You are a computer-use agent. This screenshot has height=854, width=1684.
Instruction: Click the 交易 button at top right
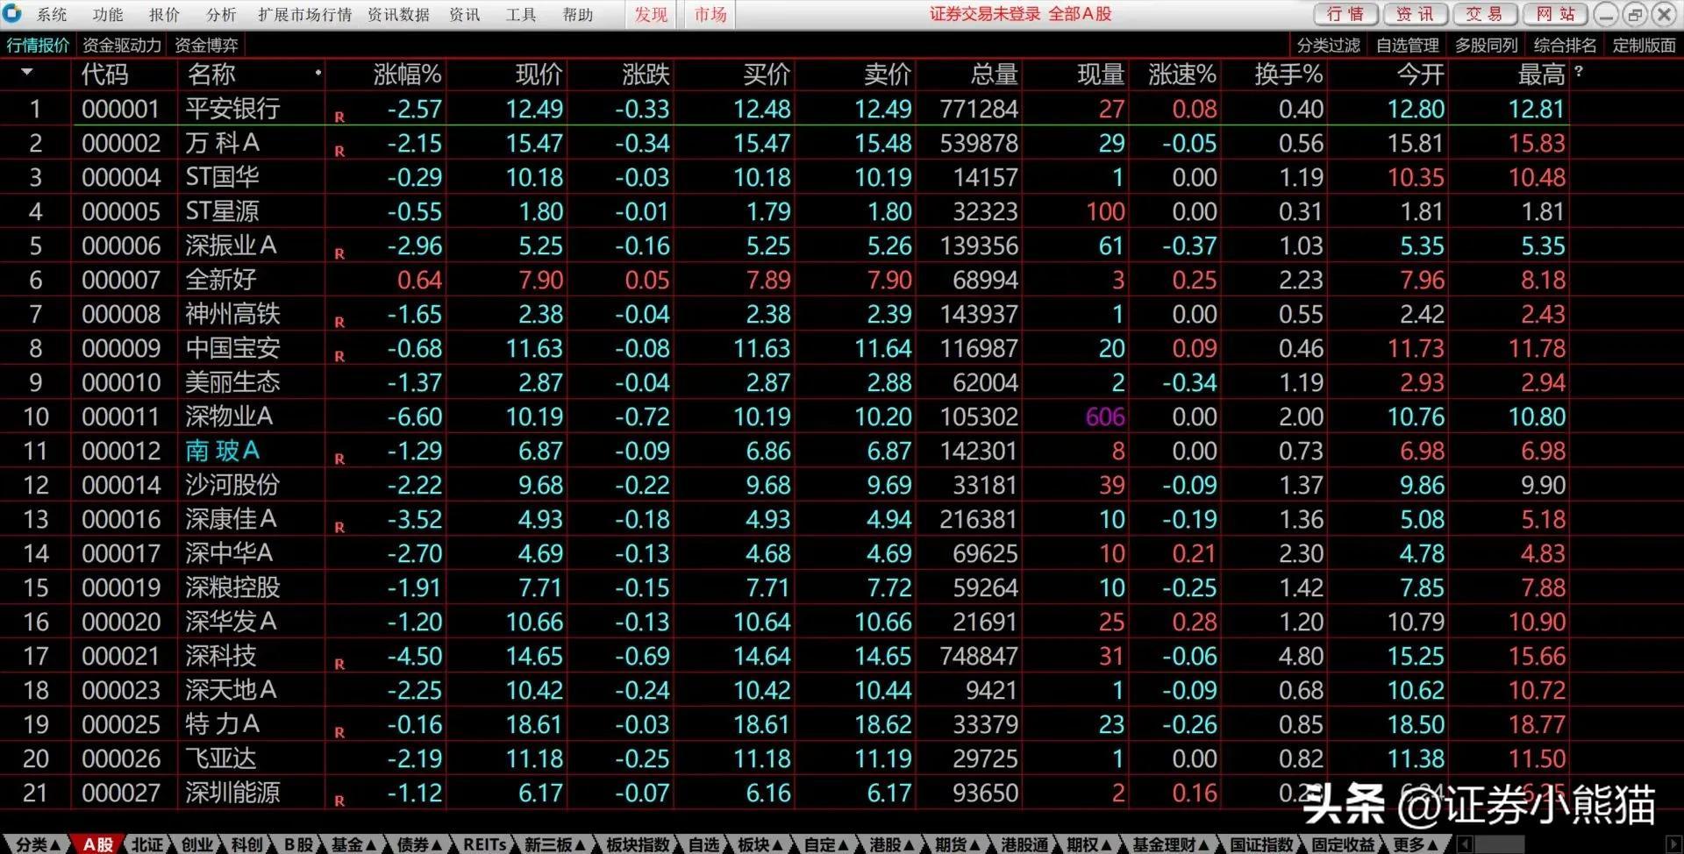click(1484, 14)
